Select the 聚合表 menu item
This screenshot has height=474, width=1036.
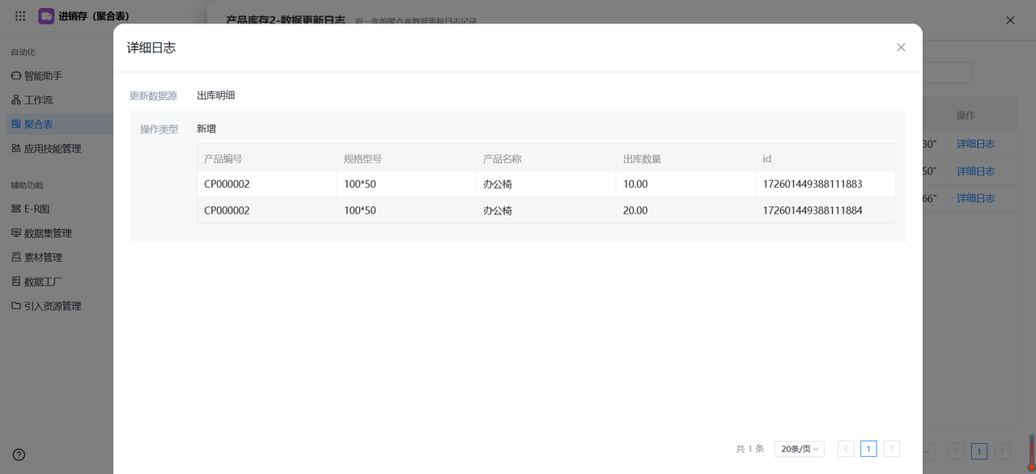[38, 125]
